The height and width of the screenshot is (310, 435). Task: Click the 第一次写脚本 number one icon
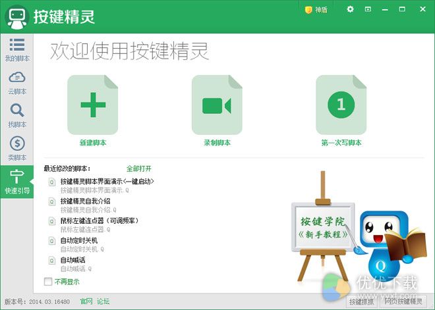pyautogui.click(x=341, y=105)
